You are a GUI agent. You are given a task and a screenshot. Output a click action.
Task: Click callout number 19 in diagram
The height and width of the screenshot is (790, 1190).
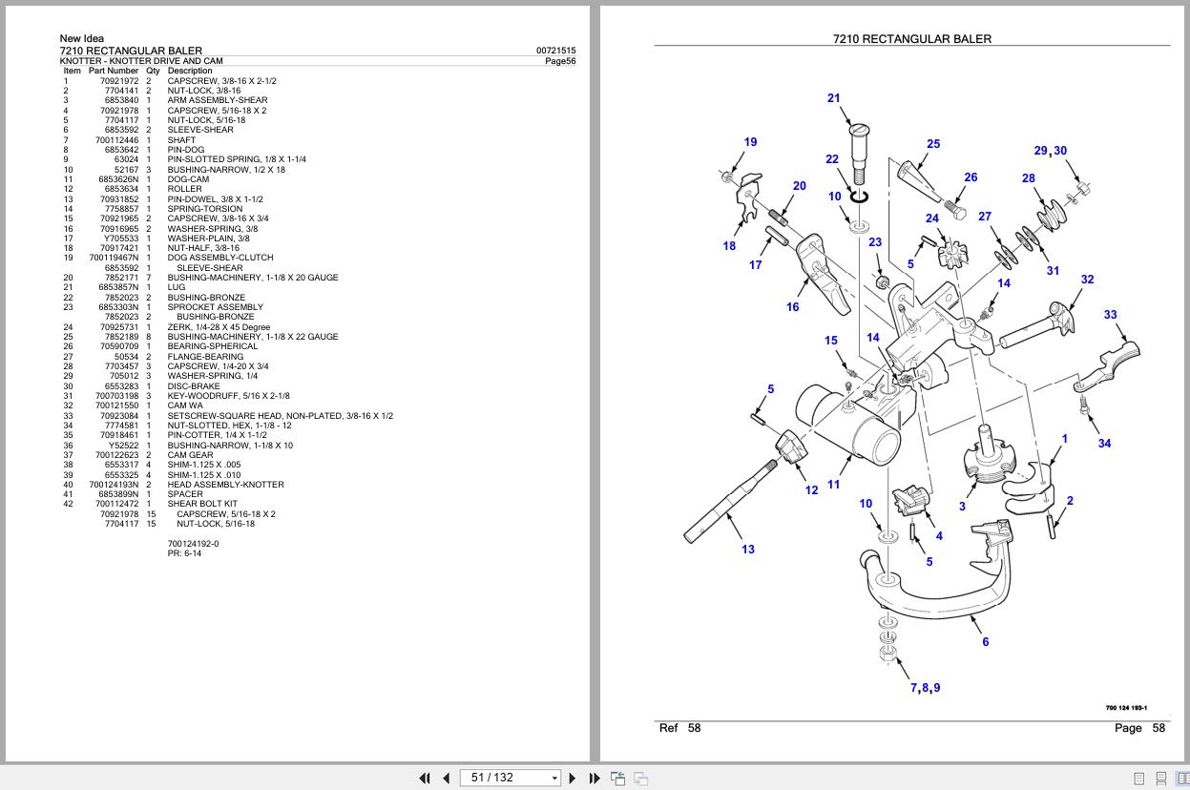click(x=750, y=142)
